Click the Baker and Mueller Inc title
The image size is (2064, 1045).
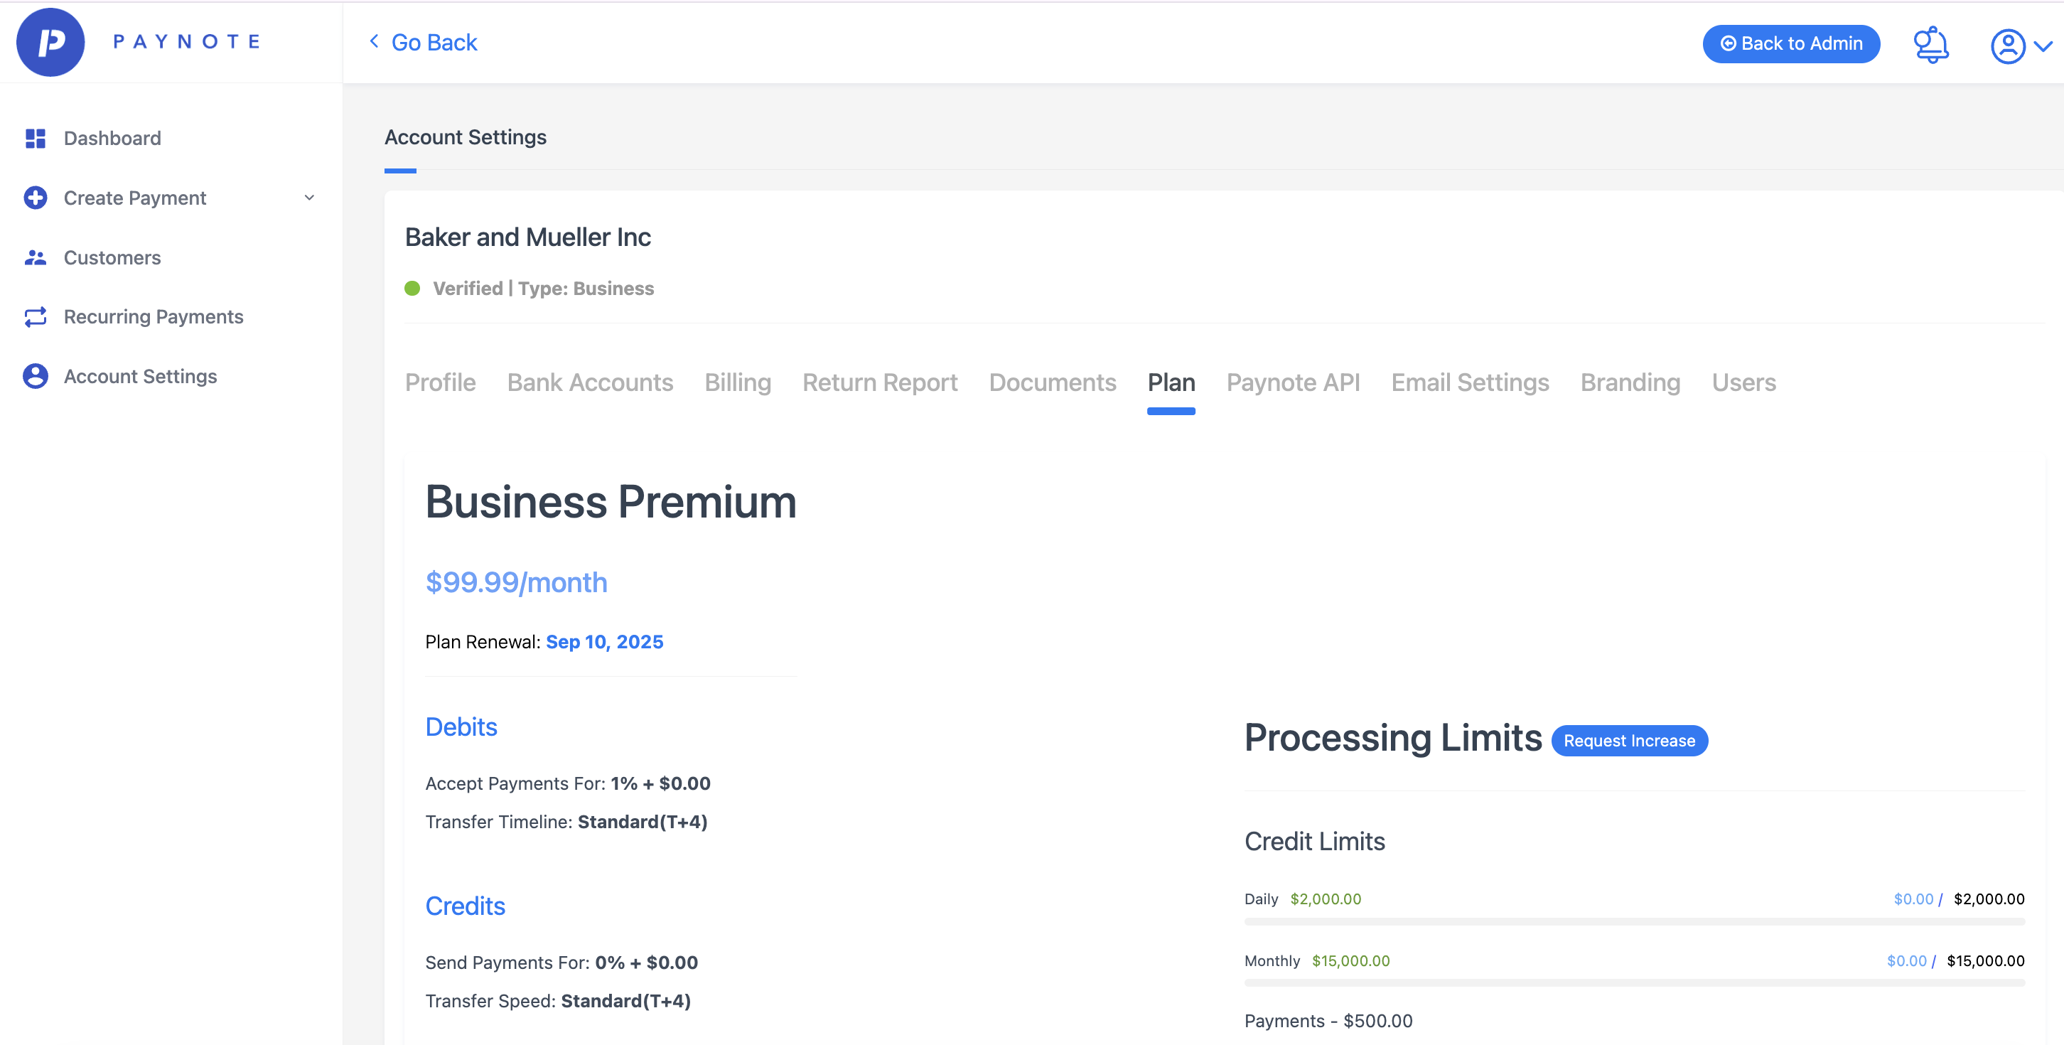tap(527, 237)
